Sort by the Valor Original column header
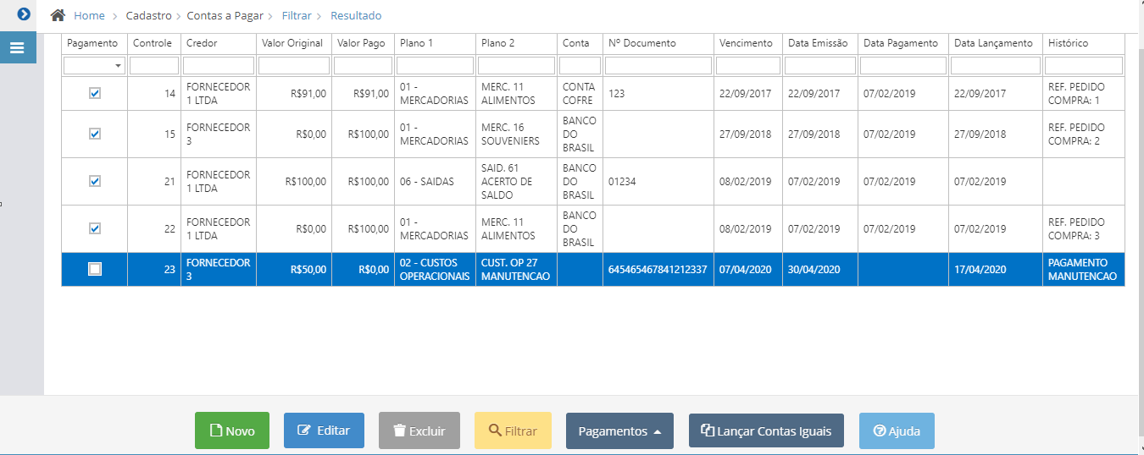The width and height of the screenshot is (1144, 455). (293, 43)
